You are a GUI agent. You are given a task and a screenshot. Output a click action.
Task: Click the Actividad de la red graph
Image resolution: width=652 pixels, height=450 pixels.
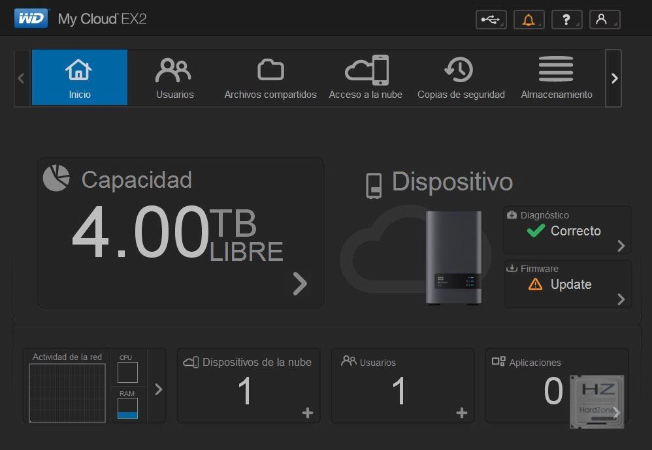coord(67,393)
